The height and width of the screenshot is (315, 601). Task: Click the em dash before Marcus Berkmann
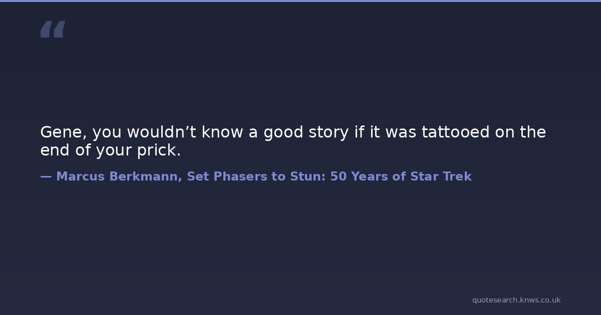click(x=46, y=176)
